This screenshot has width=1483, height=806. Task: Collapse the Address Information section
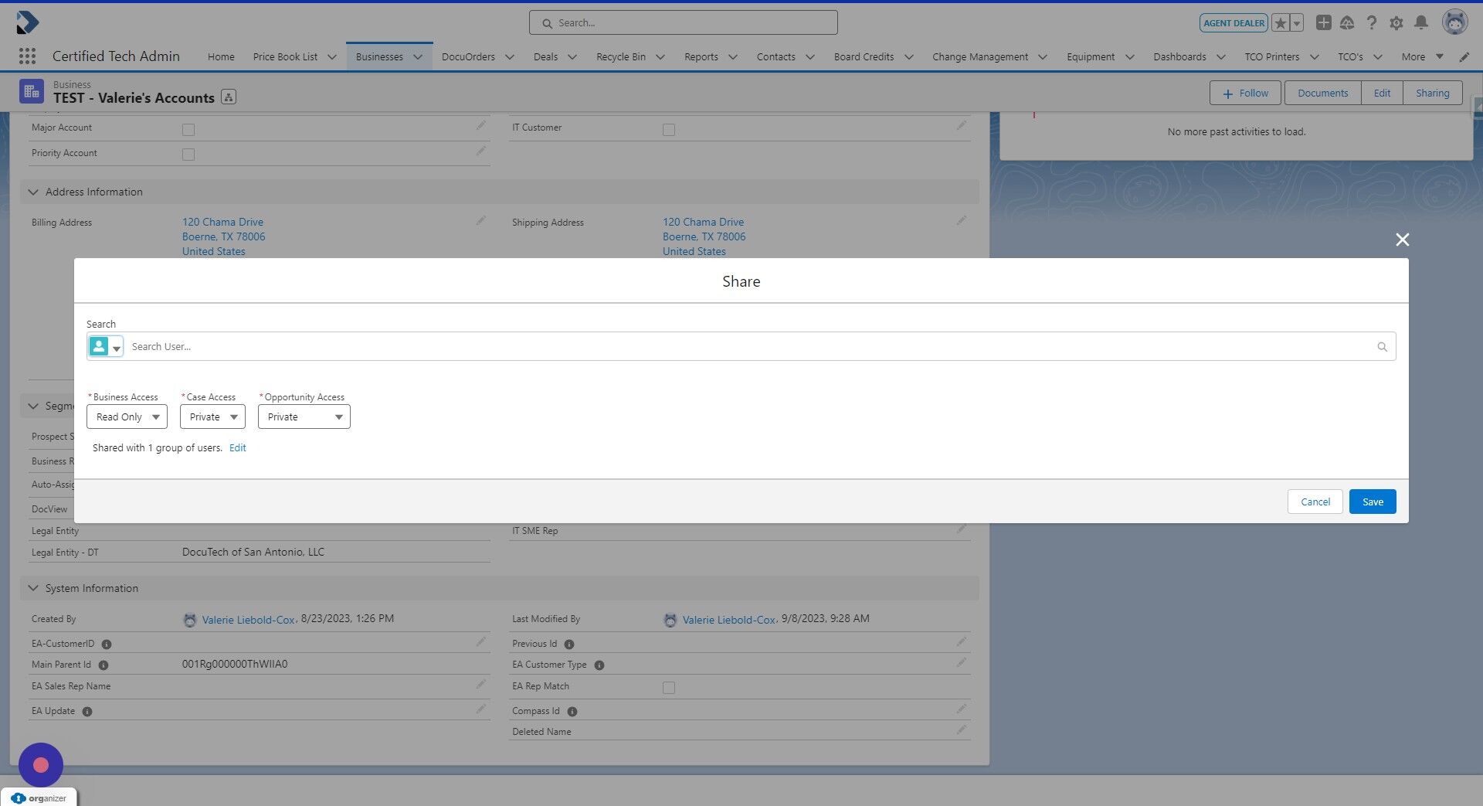click(x=33, y=192)
